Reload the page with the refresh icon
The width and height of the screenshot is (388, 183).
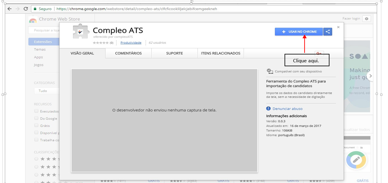pyautogui.click(x=25, y=9)
